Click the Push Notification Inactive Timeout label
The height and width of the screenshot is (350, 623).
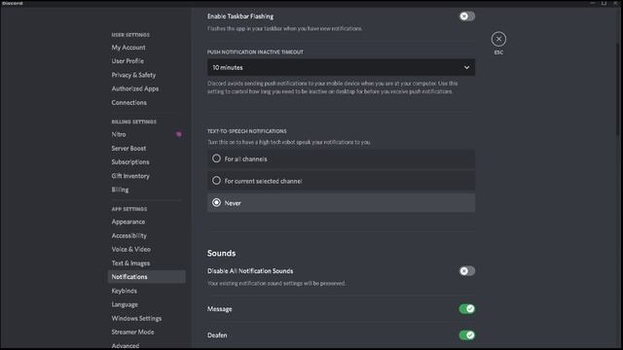point(255,52)
